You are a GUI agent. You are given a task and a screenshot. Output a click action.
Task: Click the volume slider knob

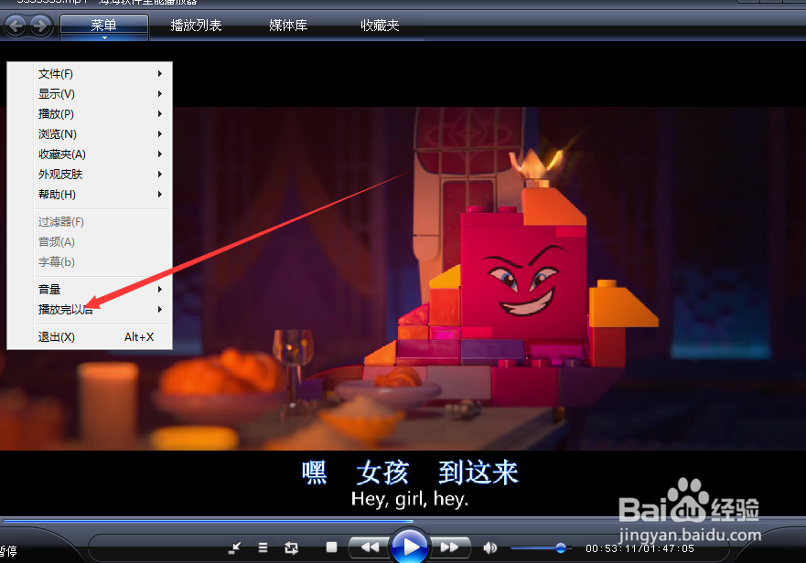[561, 548]
